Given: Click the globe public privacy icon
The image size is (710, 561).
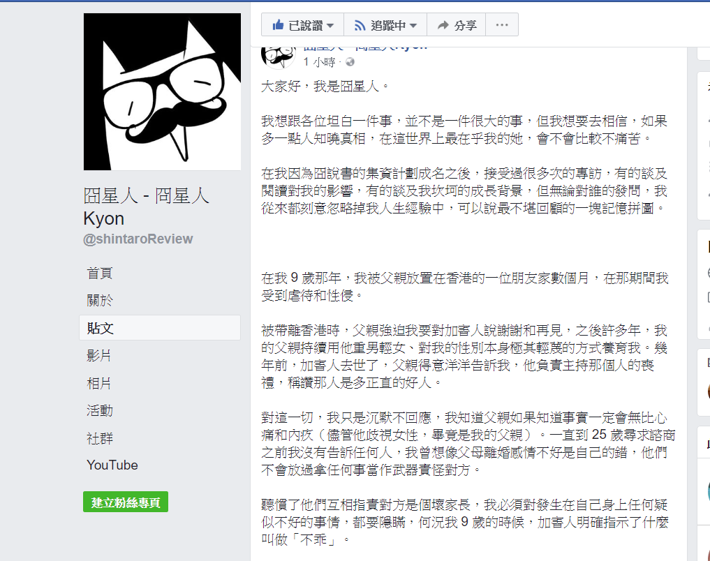Looking at the screenshot, I should pyautogui.click(x=350, y=62).
